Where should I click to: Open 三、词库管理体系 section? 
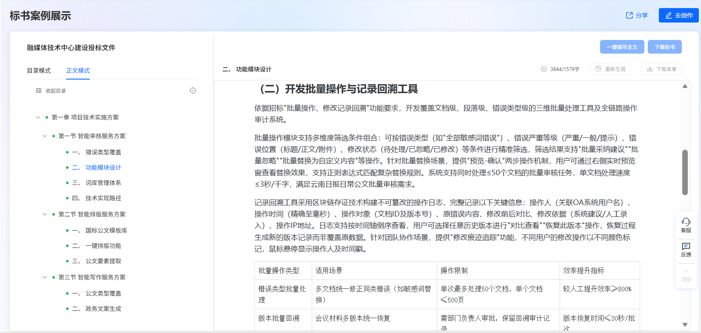(97, 183)
